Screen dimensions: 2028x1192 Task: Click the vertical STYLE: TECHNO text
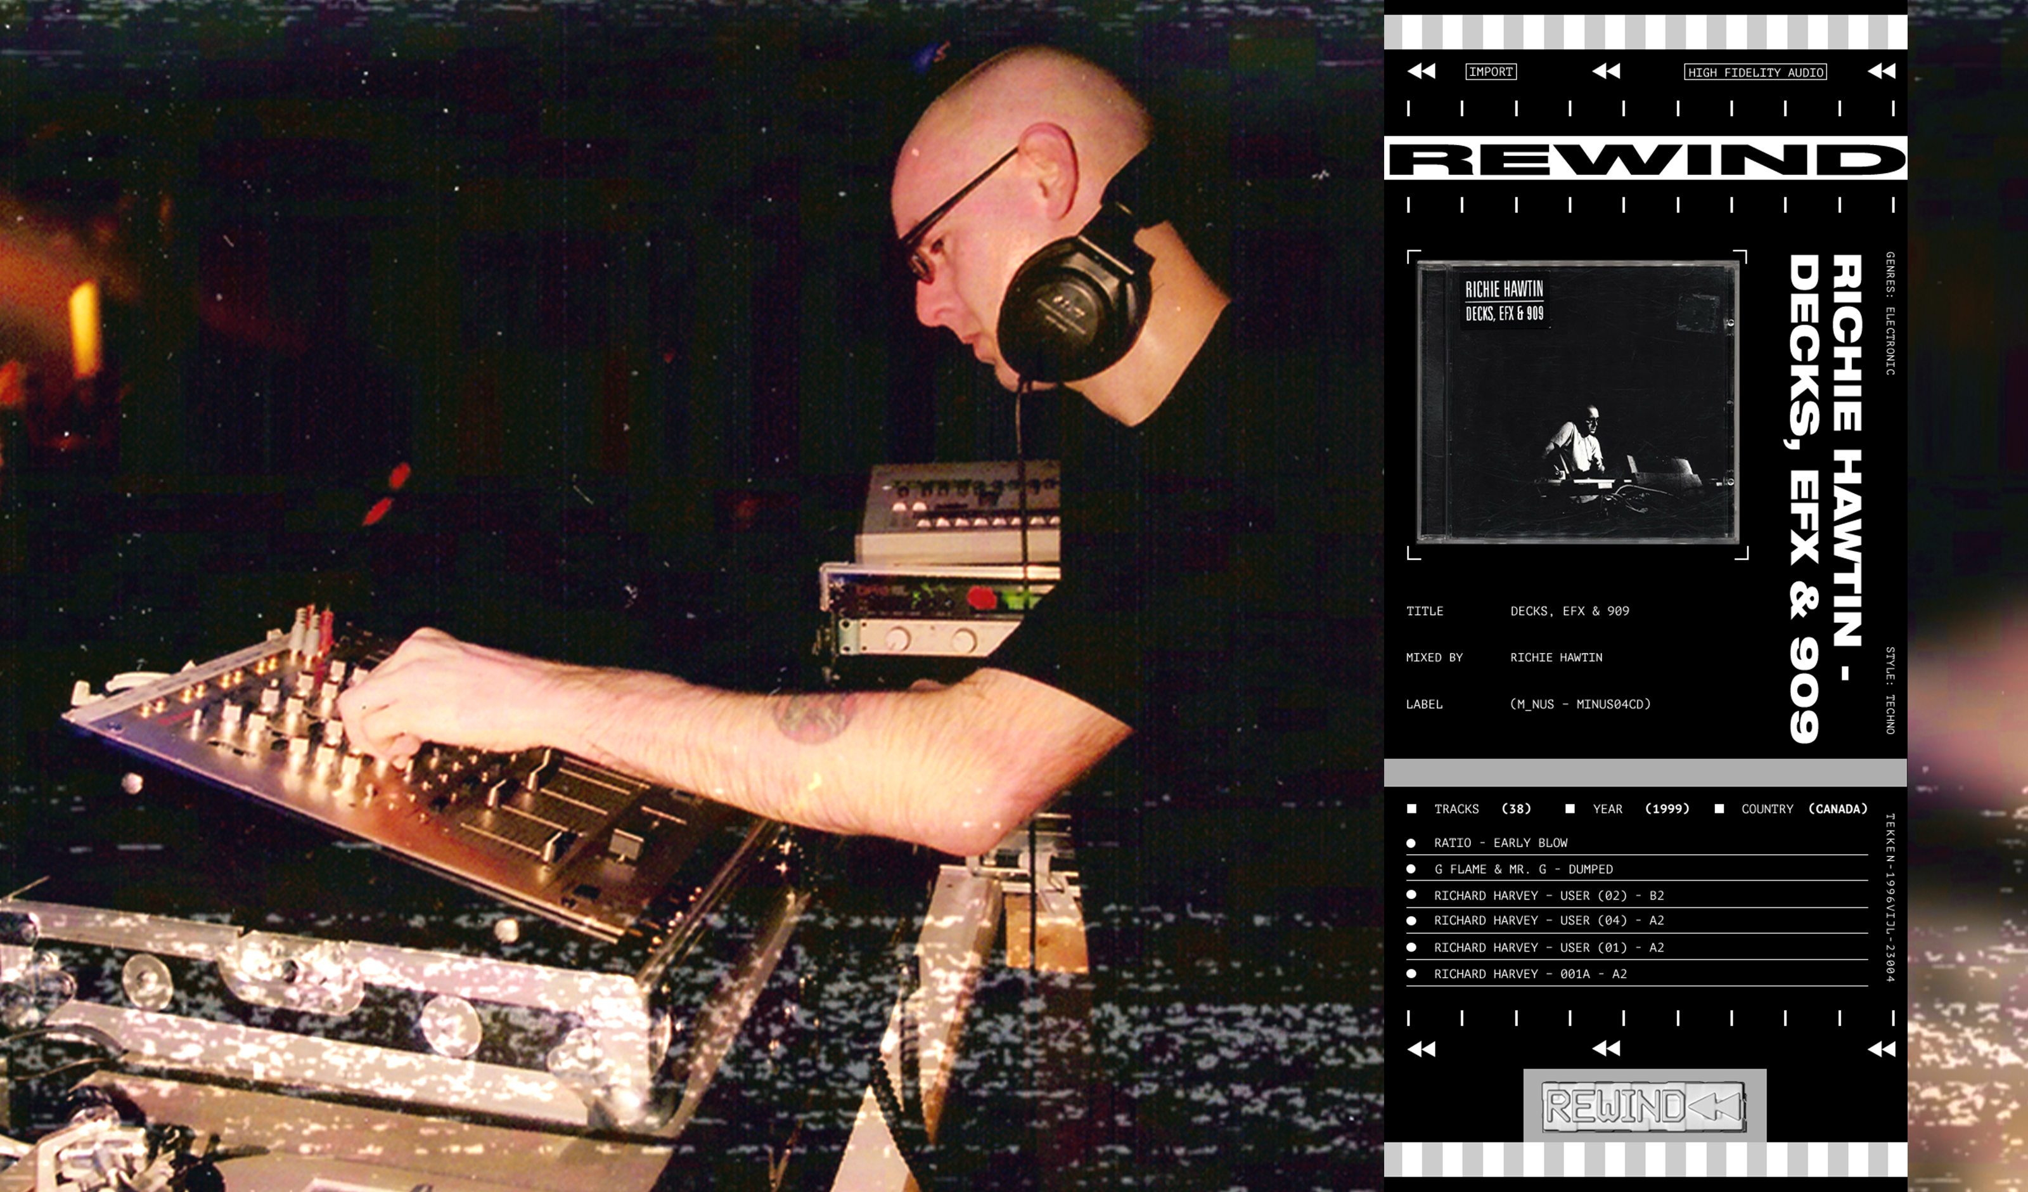click(1890, 690)
